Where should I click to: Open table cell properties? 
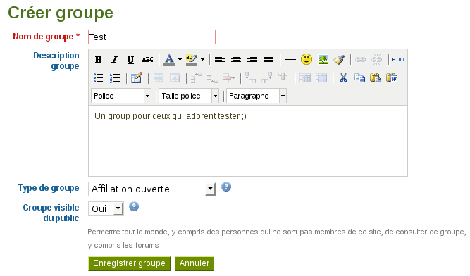click(x=175, y=78)
